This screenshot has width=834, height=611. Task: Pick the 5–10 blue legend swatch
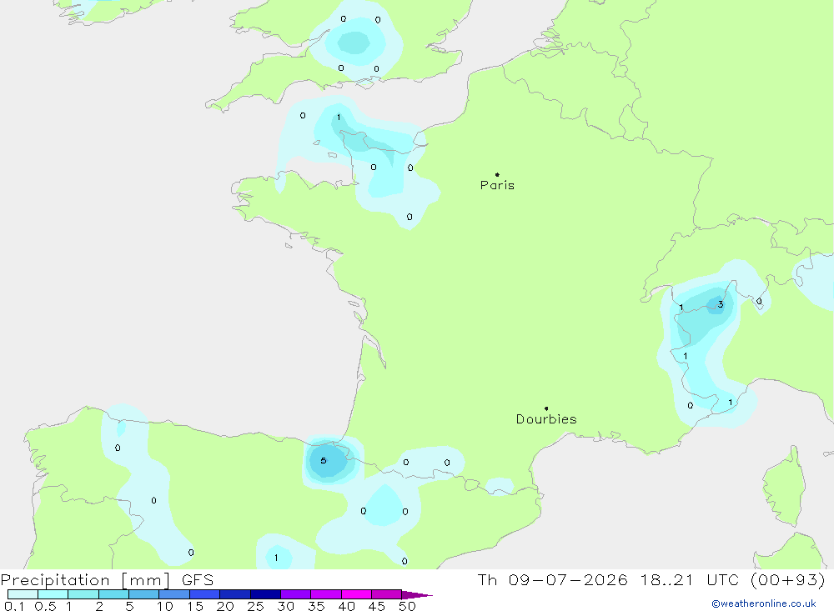coord(143,594)
